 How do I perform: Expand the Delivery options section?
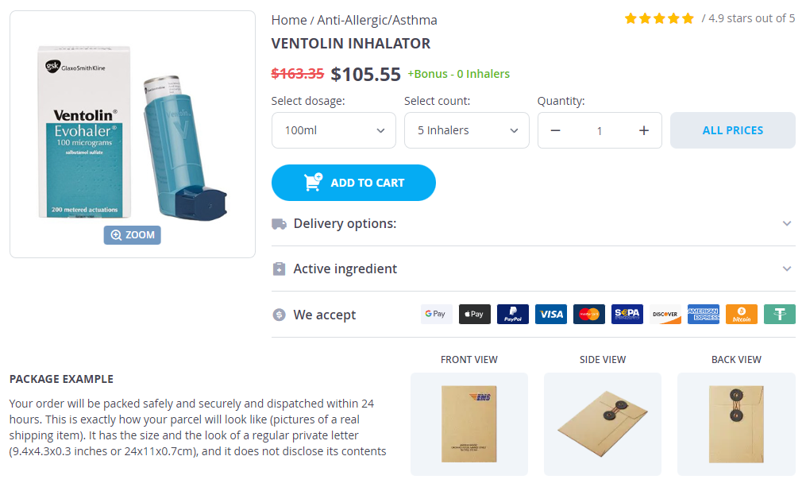point(533,223)
